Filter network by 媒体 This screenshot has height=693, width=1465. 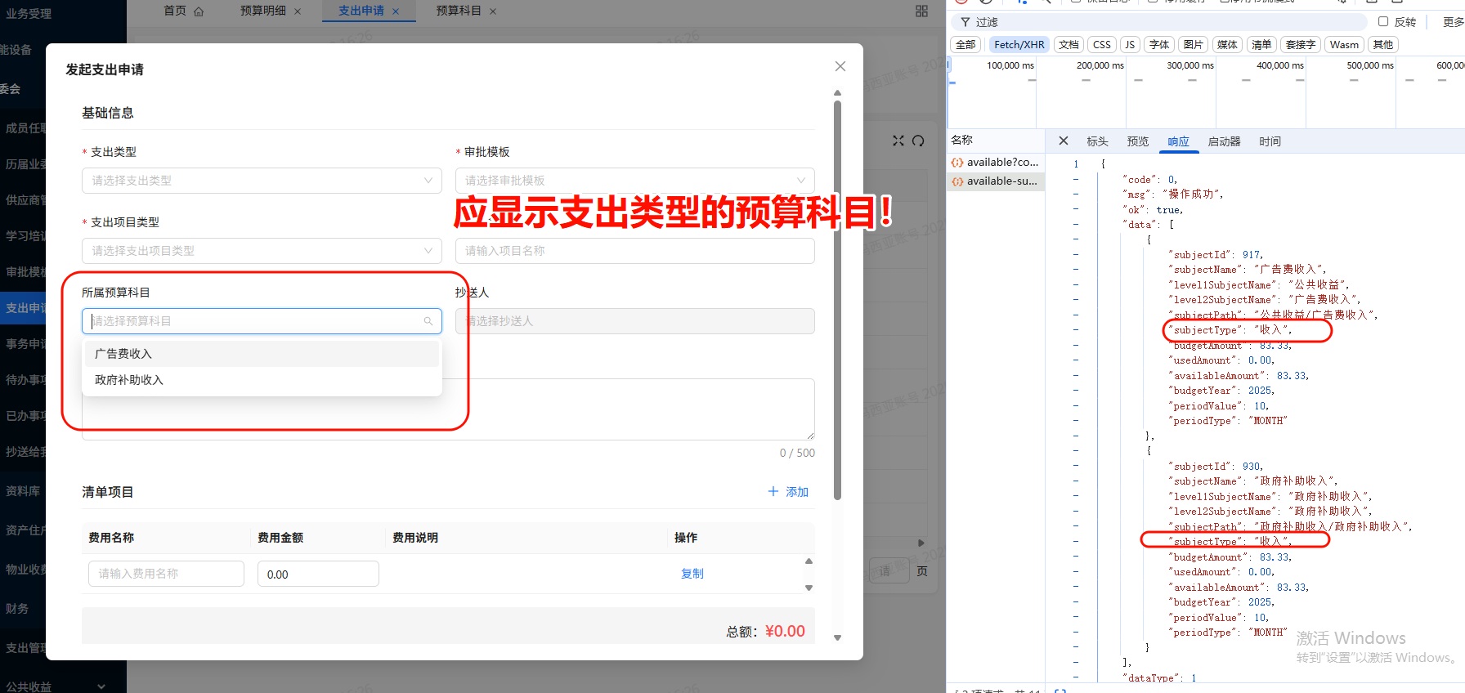1227,45
